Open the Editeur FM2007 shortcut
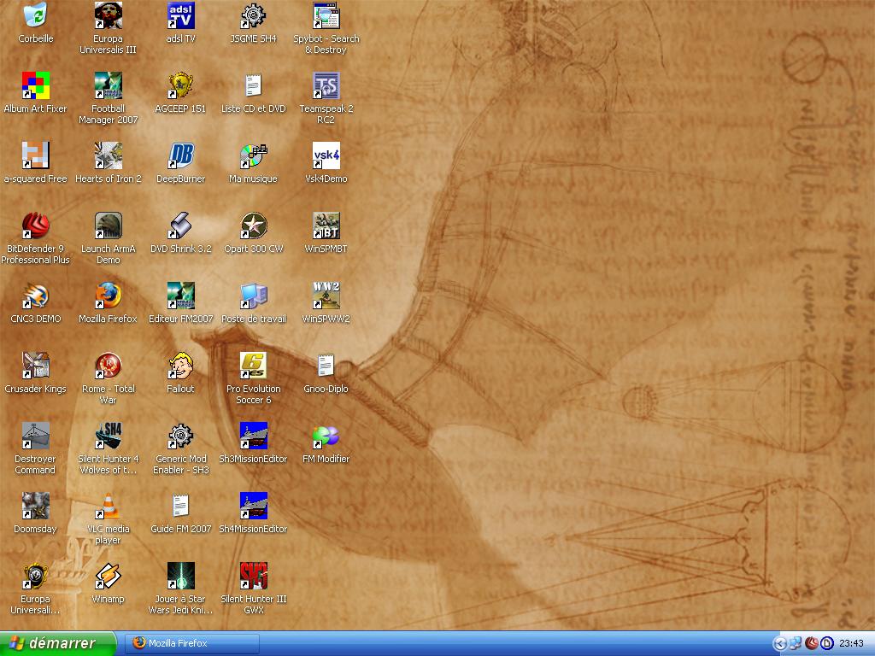The width and height of the screenshot is (875, 656). pos(181,296)
